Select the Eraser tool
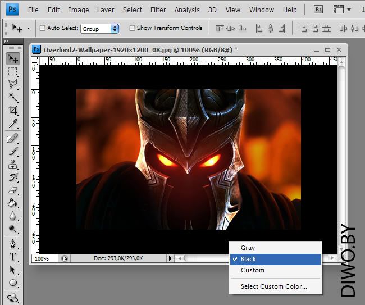The image size is (365, 305). 13,190
